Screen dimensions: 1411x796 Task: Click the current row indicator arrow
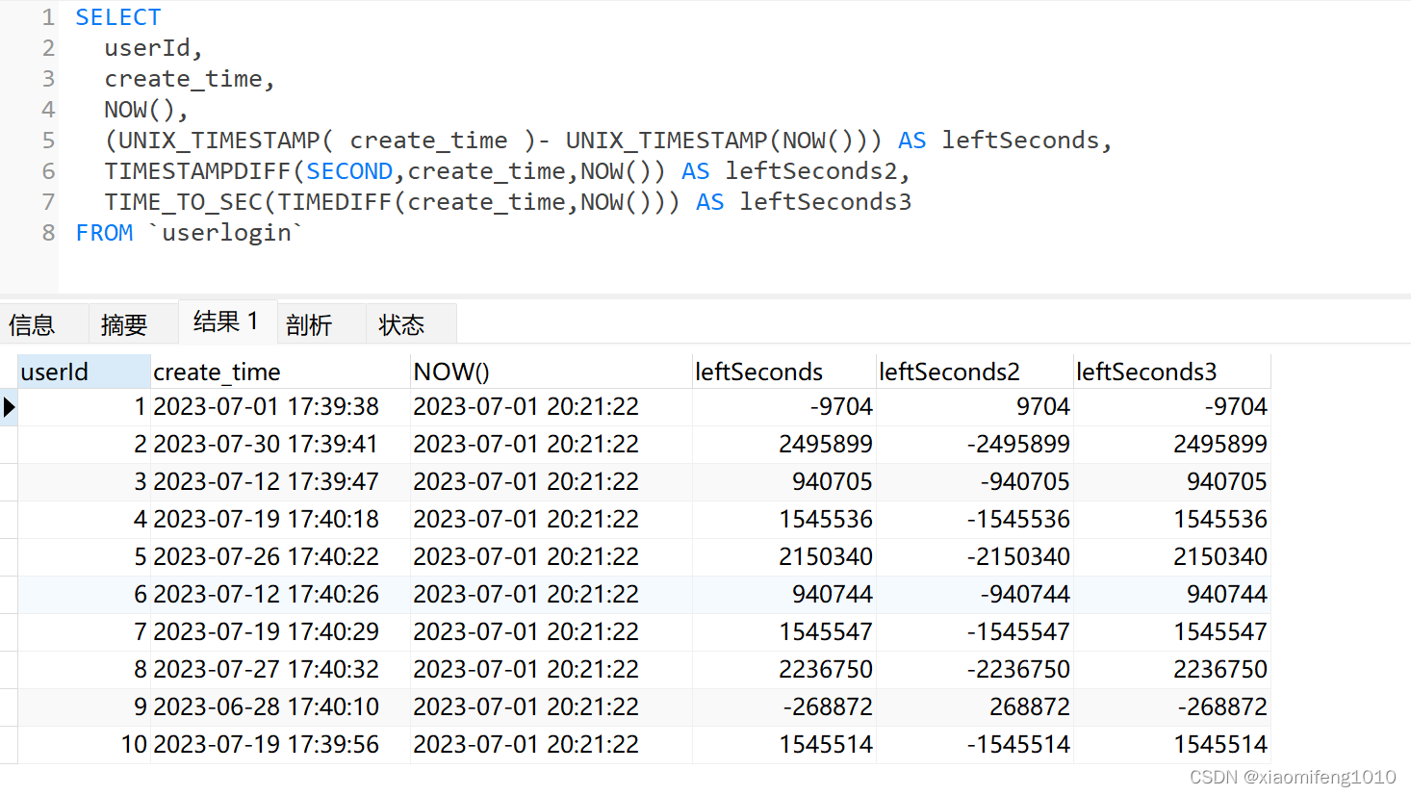10,407
